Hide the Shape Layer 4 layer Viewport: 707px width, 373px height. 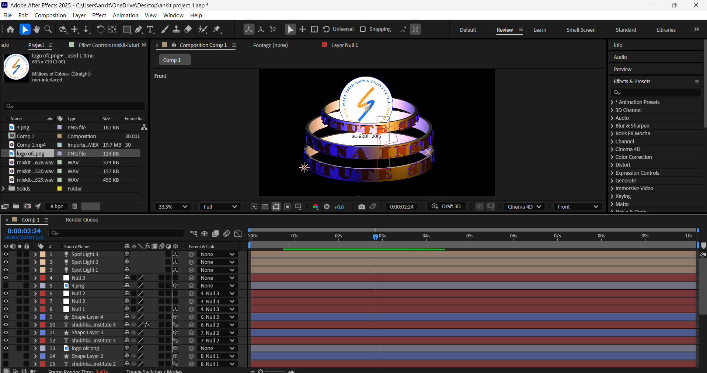tap(6, 317)
